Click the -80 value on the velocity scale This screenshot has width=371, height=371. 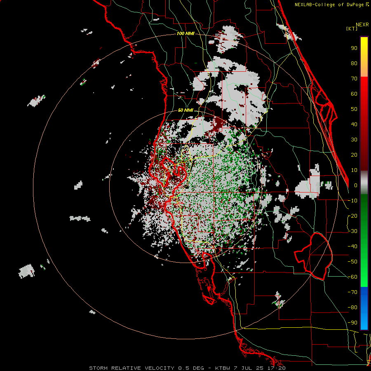(352, 308)
